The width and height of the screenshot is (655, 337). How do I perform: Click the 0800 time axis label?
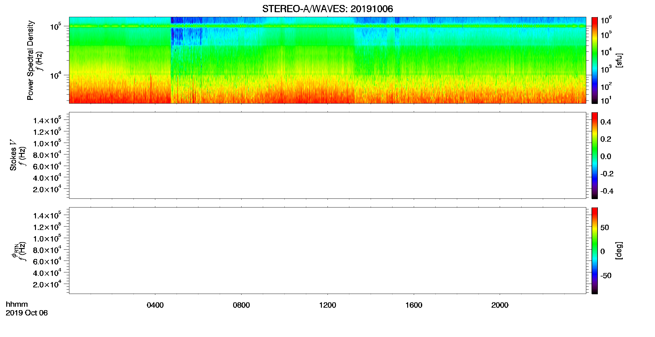coord(241,305)
